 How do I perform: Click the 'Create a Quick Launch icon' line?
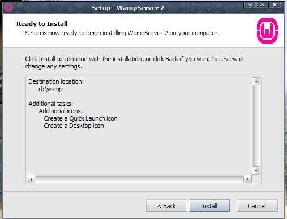click(x=80, y=118)
